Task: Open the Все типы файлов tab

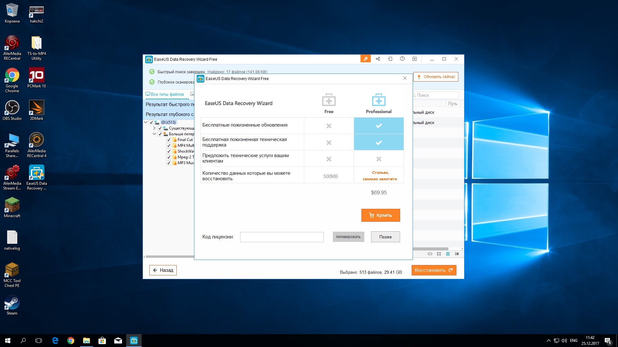Action: (x=165, y=94)
